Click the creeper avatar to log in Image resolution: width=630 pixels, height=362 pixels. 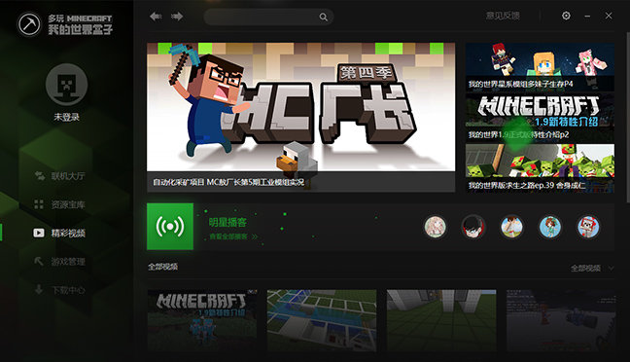point(67,85)
